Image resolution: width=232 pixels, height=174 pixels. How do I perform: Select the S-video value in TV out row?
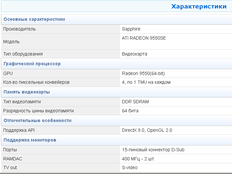pyautogui.click(x=130, y=168)
